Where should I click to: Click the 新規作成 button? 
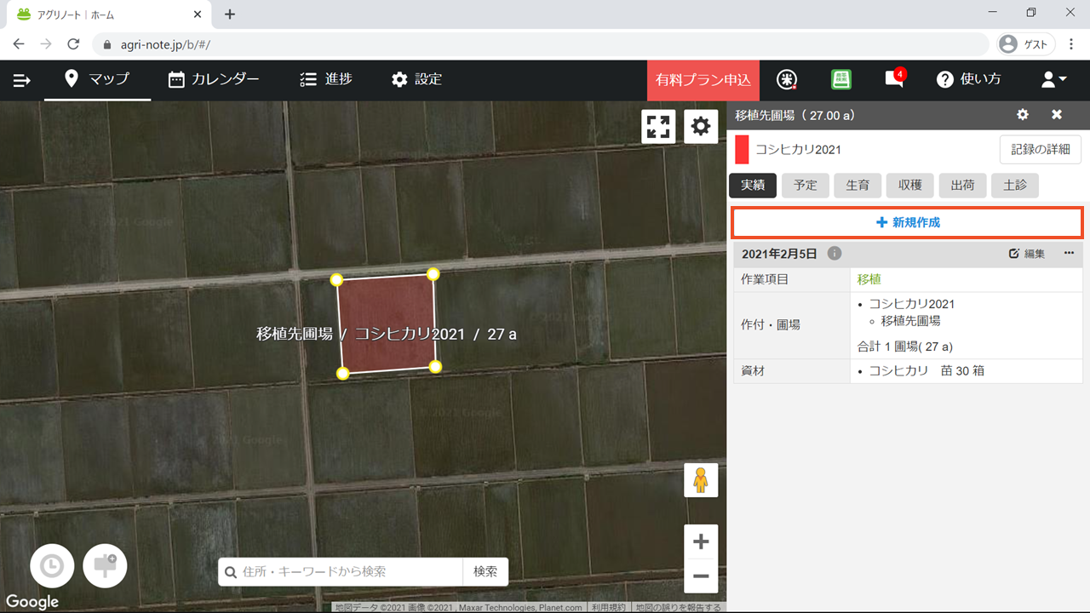(x=908, y=222)
